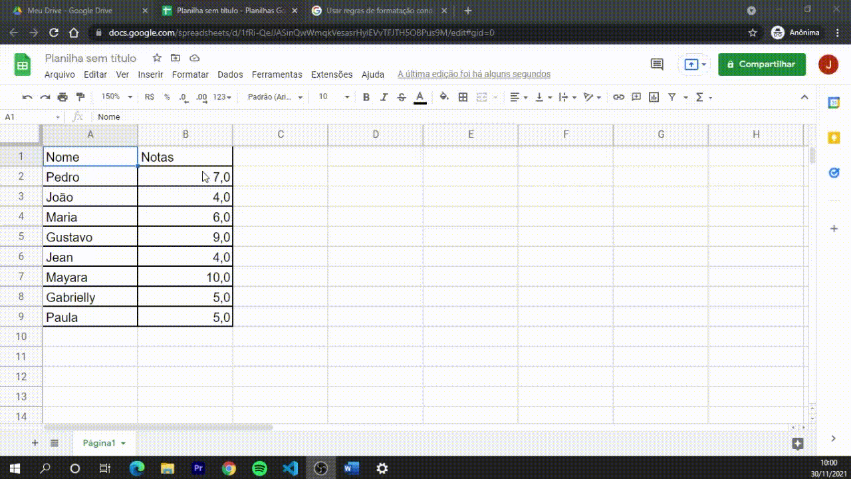Click the merge cells icon

pos(483,97)
